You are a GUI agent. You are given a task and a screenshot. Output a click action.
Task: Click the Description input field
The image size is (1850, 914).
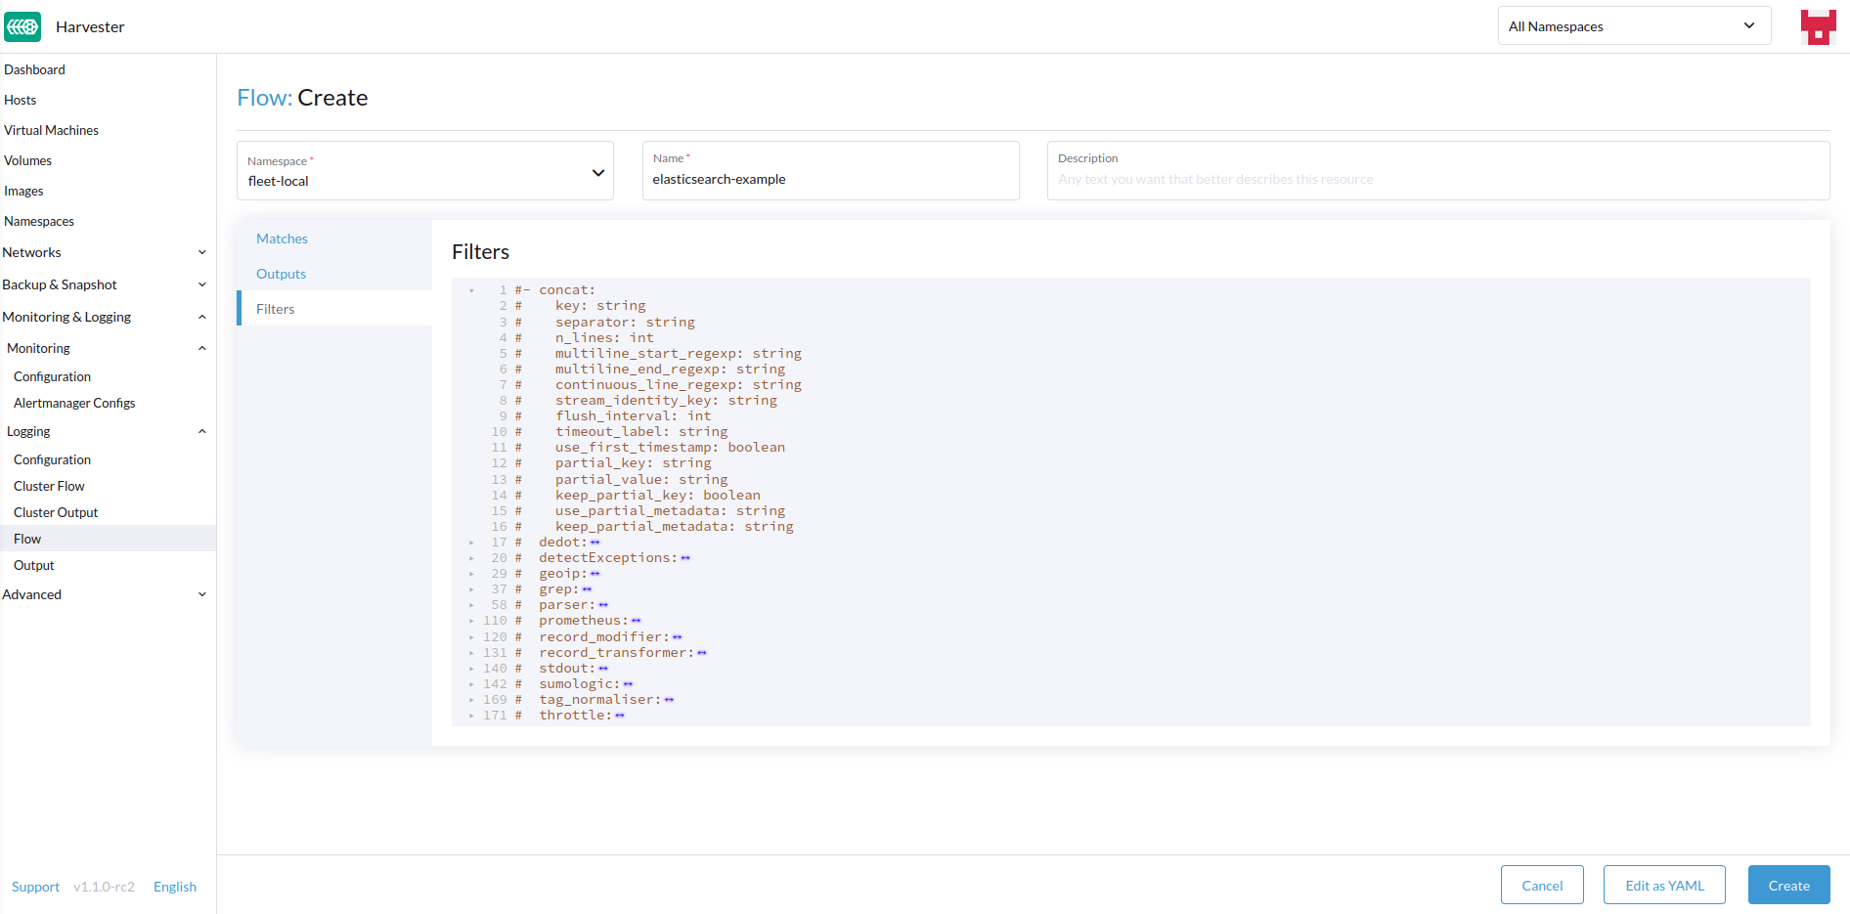[1436, 179]
